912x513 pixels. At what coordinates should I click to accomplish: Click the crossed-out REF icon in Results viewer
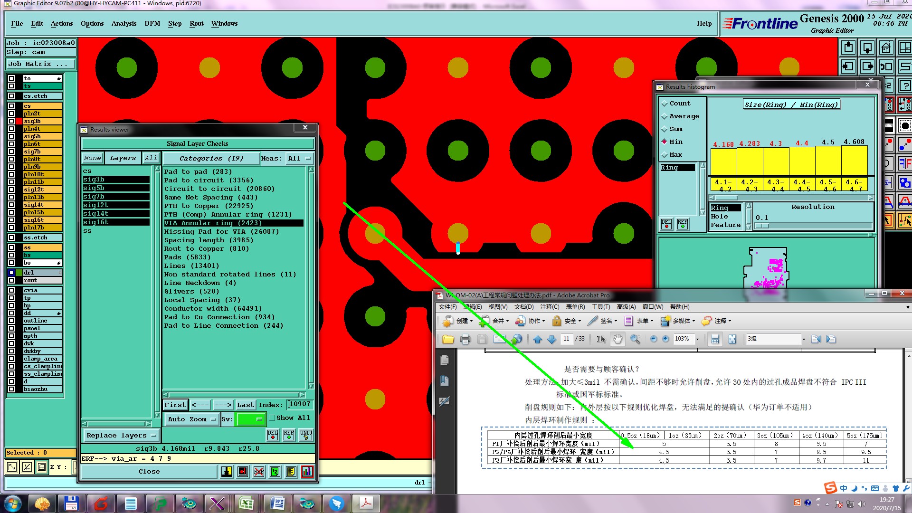click(x=259, y=472)
